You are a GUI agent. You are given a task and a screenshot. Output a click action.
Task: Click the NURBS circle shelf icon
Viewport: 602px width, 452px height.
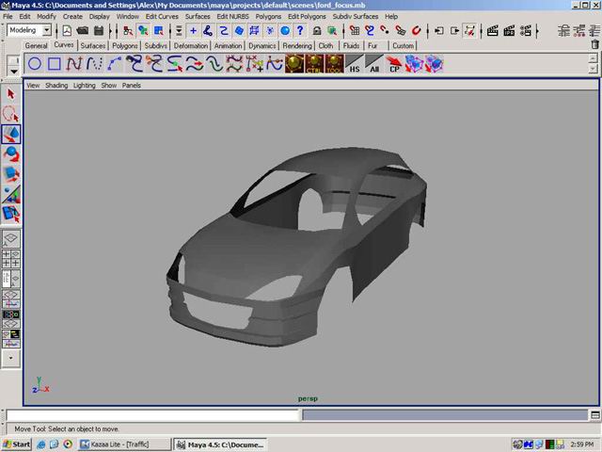35,64
